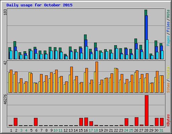Click the day 26 axis label
The image size is (172, 134).
pyautogui.click(x=136, y=130)
